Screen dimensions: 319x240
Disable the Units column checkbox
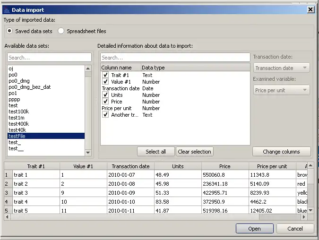105,95
